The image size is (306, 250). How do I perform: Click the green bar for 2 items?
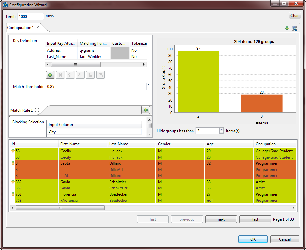point(198,81)
